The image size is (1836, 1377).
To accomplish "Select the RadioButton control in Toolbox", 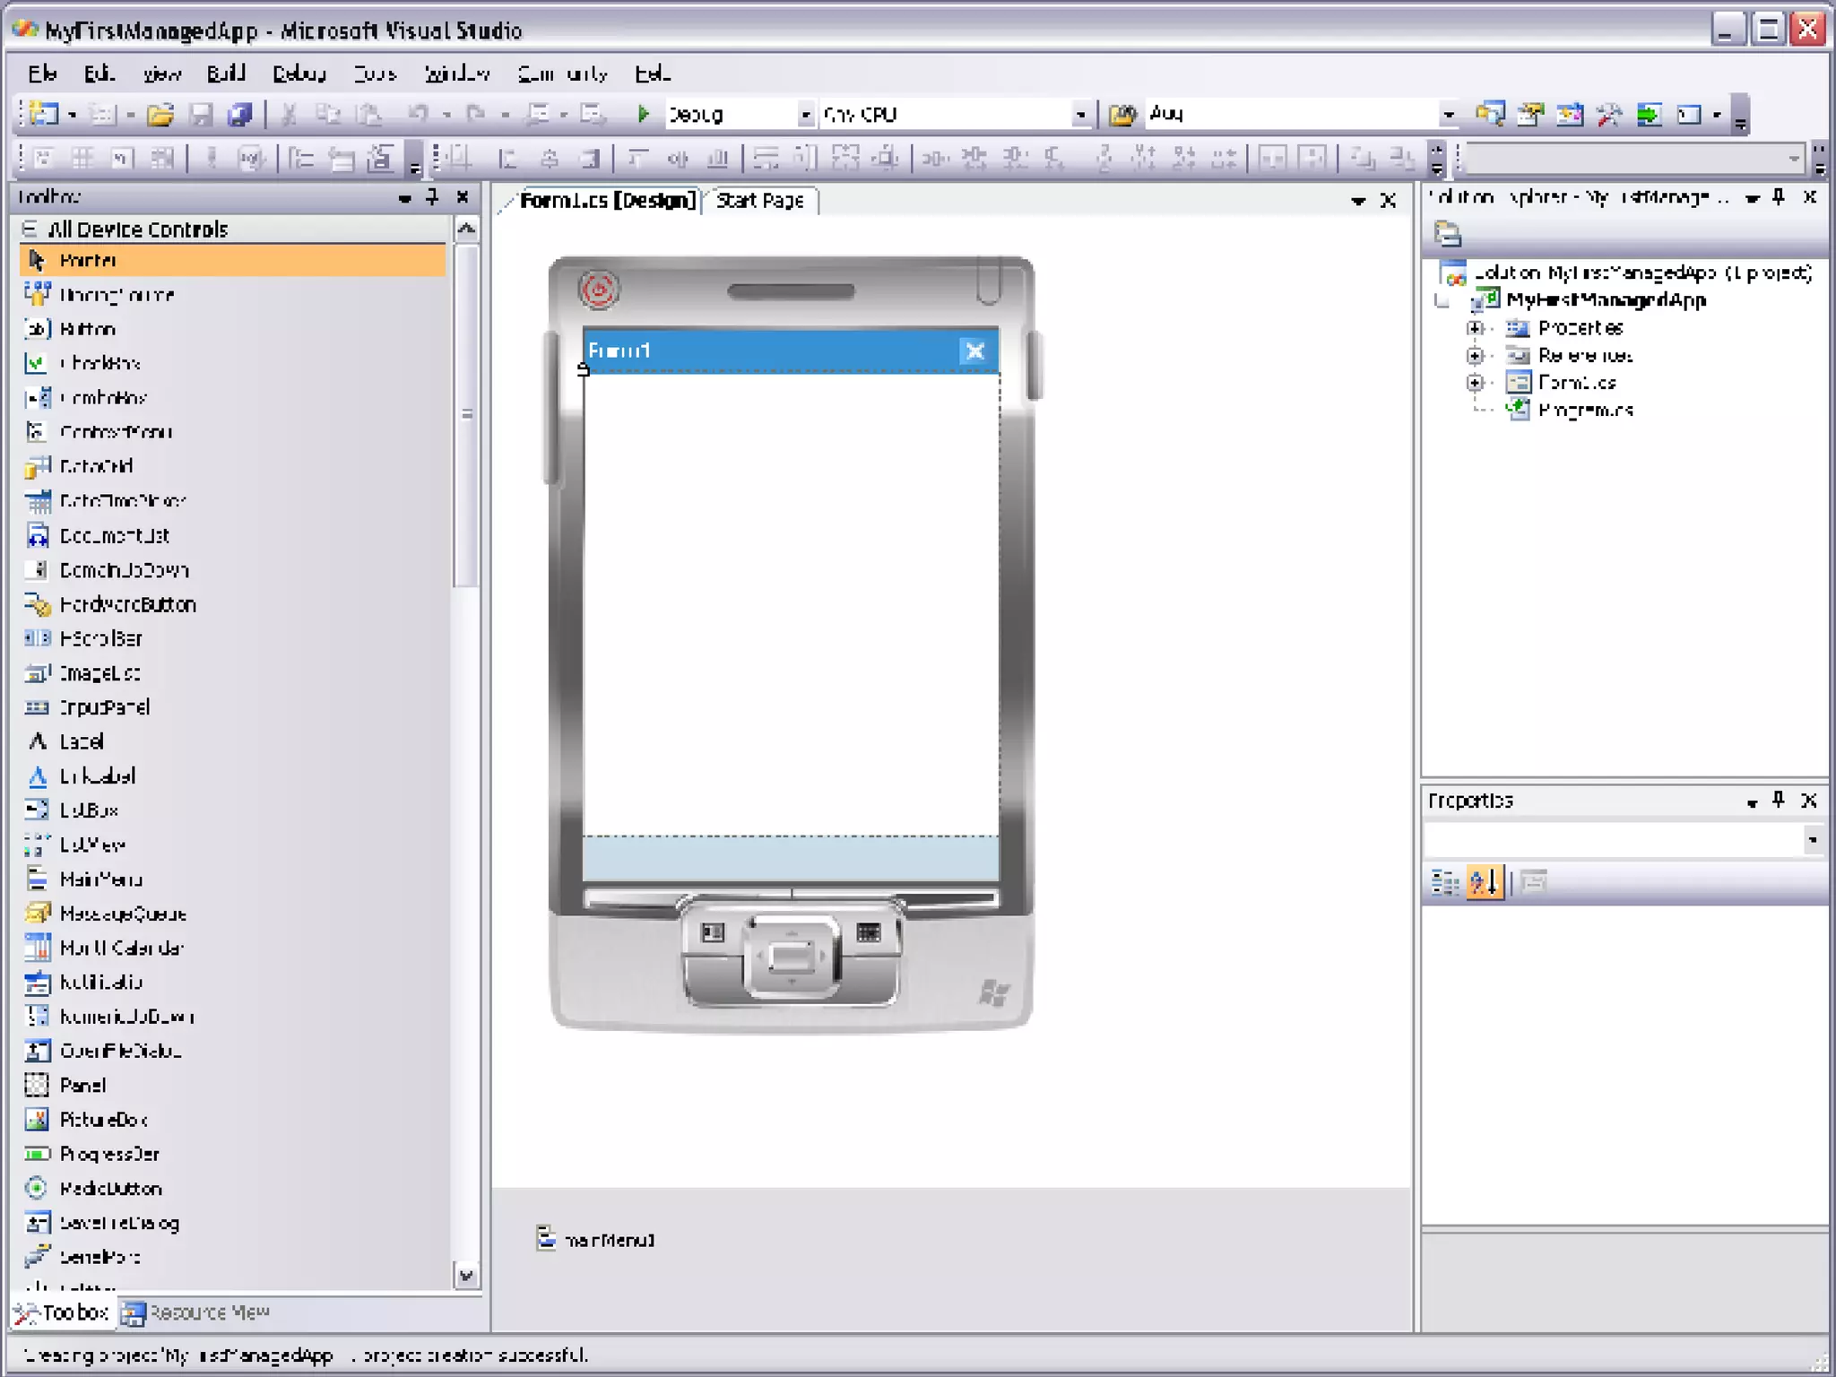I will pos(232,1188).
